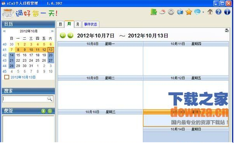234x143 pixels.
Task: Select October 1 in mini calendar
Action: click(18, 44)
